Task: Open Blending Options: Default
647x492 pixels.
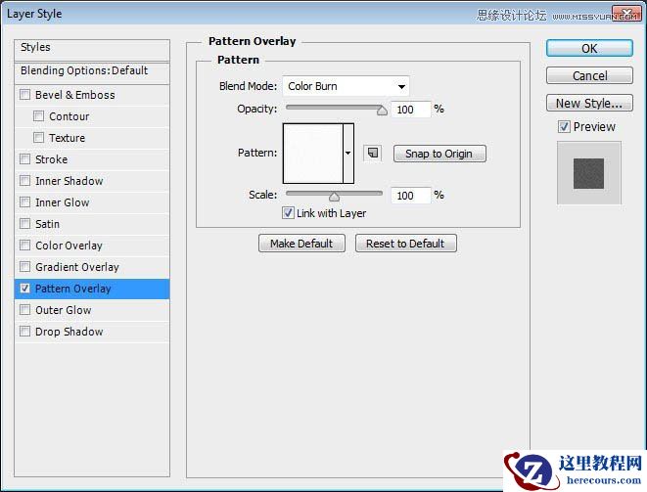Action: 92,73
